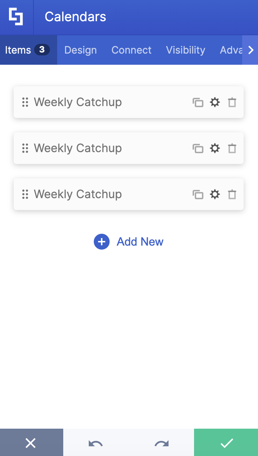Screen dimensions: 258x456
Task: Confirm changes with the green checkmark
Action: (x=226, y=442)
